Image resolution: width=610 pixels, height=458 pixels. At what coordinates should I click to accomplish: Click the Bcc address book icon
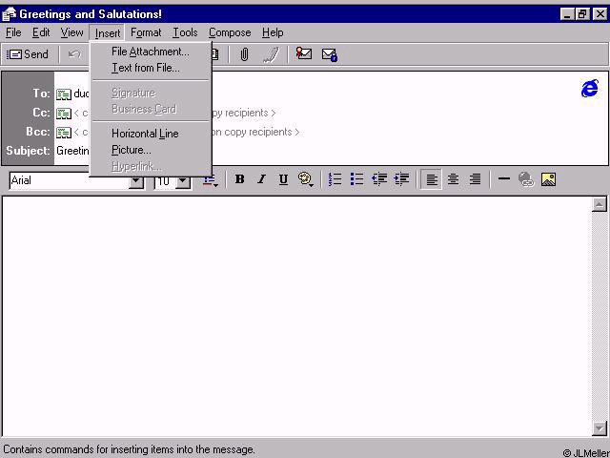click(x=64, y=133)
